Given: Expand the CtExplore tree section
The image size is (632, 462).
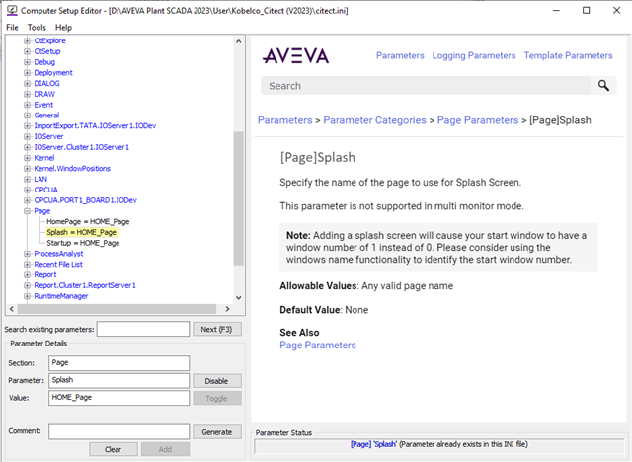Looking at the screenshot, I should (27, 40).
